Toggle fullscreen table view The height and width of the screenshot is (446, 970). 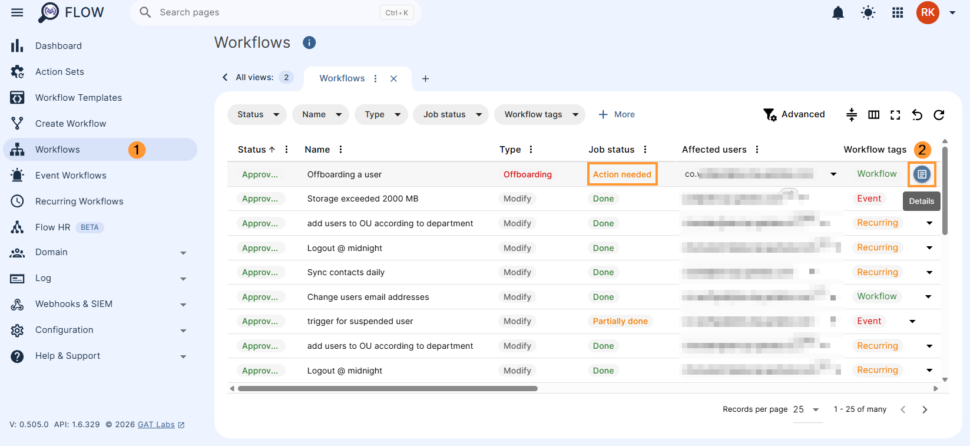coord(895,115)
